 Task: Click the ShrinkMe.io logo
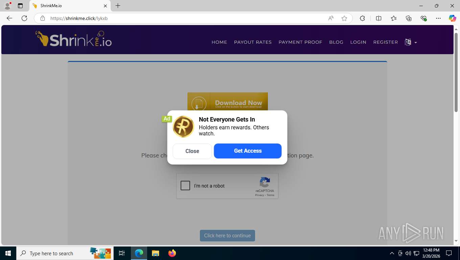click(x=73, y=39)
